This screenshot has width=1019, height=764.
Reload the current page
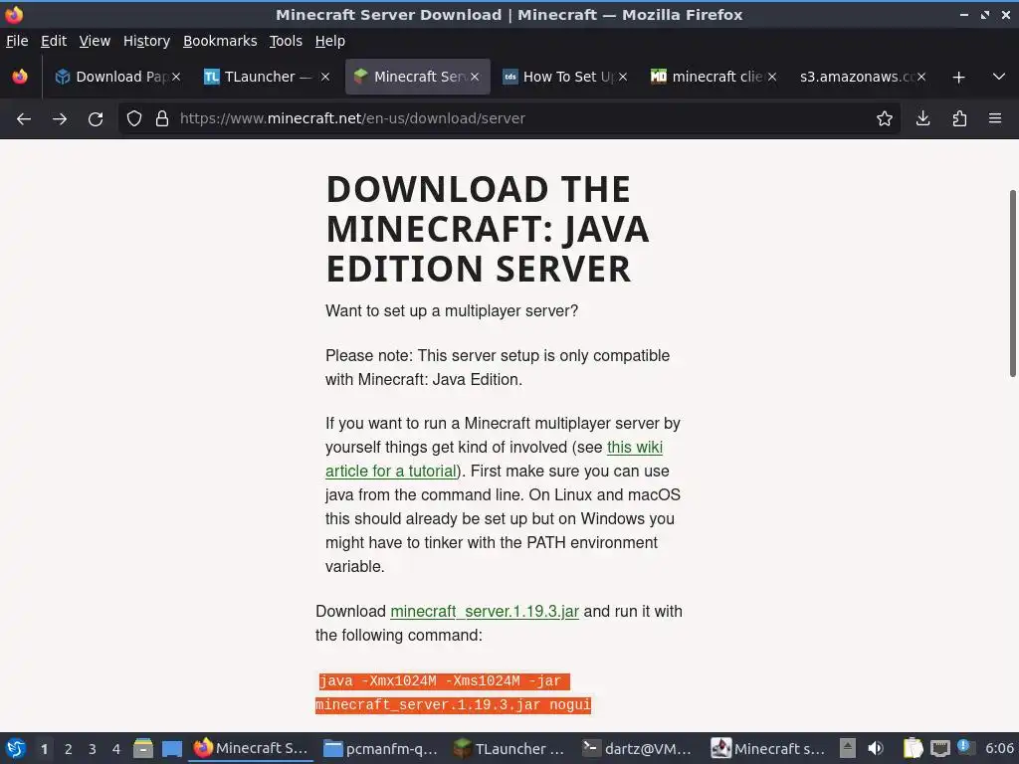(96, 119)
